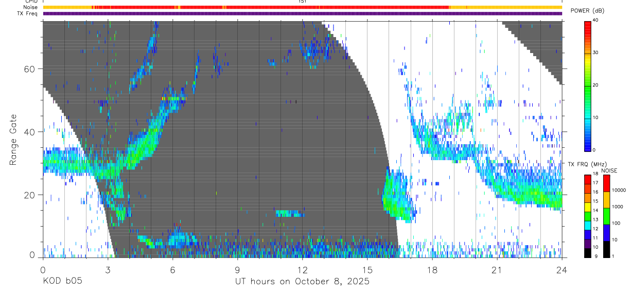Click the x-axis tick label '21'

tap(497, 270)
